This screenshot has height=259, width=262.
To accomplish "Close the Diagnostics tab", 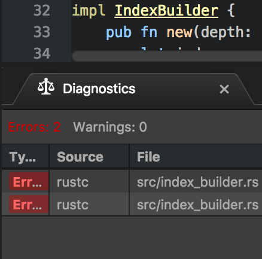I will tap(224, 89).
